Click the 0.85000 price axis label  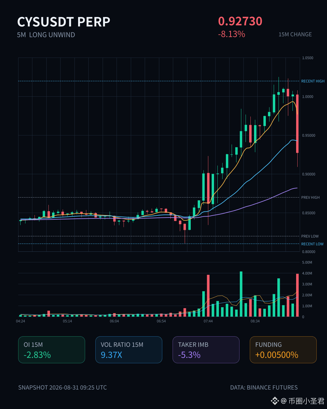[x=309, y=213]
